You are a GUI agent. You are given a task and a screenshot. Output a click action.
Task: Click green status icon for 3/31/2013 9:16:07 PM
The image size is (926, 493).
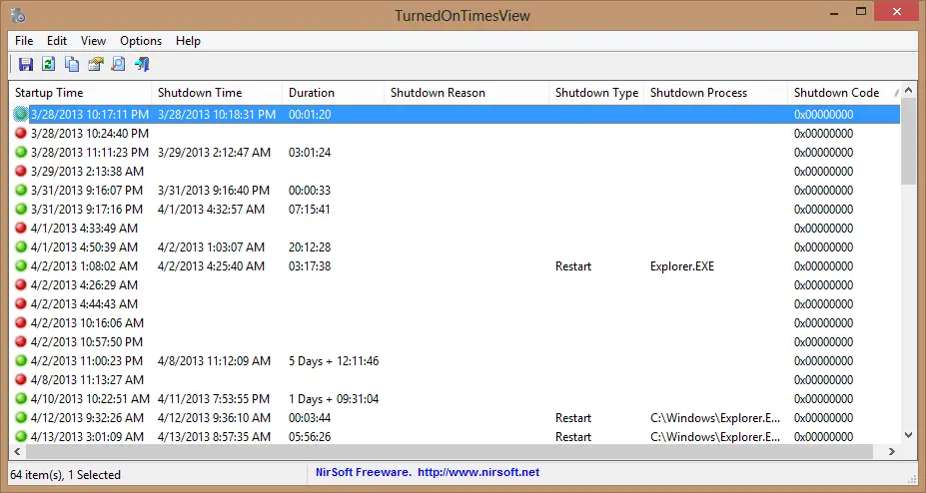coord(21,190)
